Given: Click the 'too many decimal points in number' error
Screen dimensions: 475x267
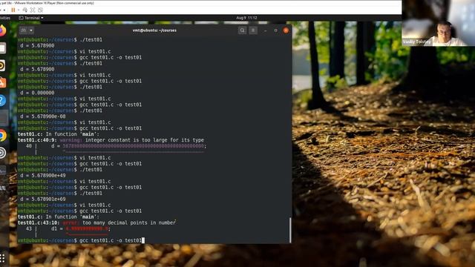Looking at the screenshot, I should (129, 222).
